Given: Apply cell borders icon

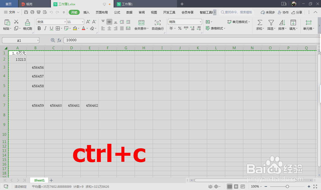Looking at the screenshot, I should click(x=58, y=28).
